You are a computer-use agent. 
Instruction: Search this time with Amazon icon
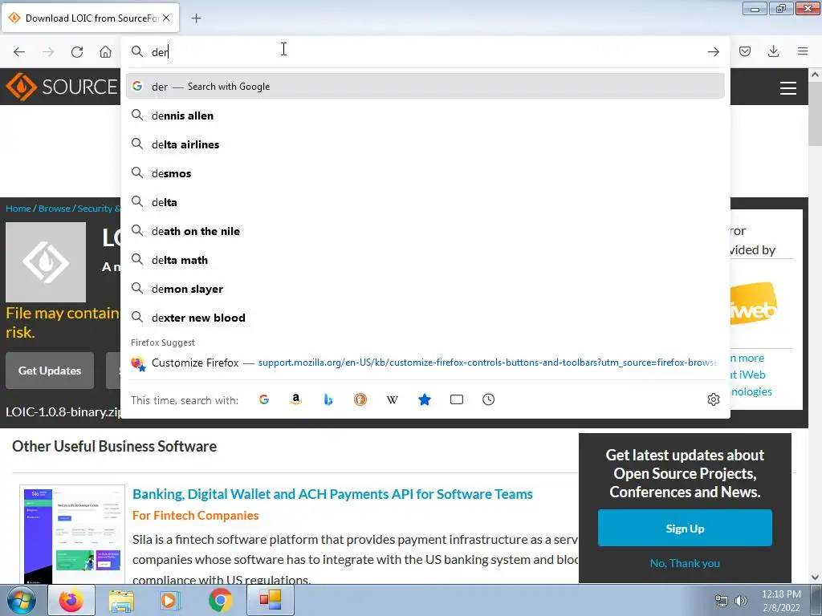(x=296, y=399)
